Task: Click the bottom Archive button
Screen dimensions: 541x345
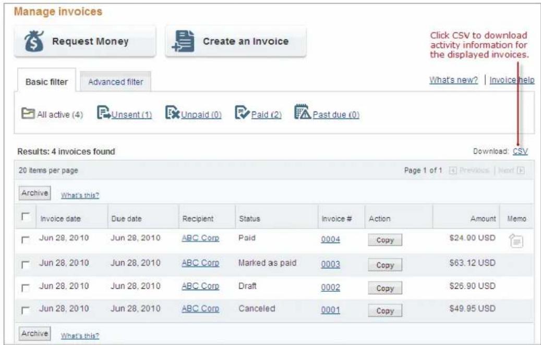Action: tap(34, 334)
